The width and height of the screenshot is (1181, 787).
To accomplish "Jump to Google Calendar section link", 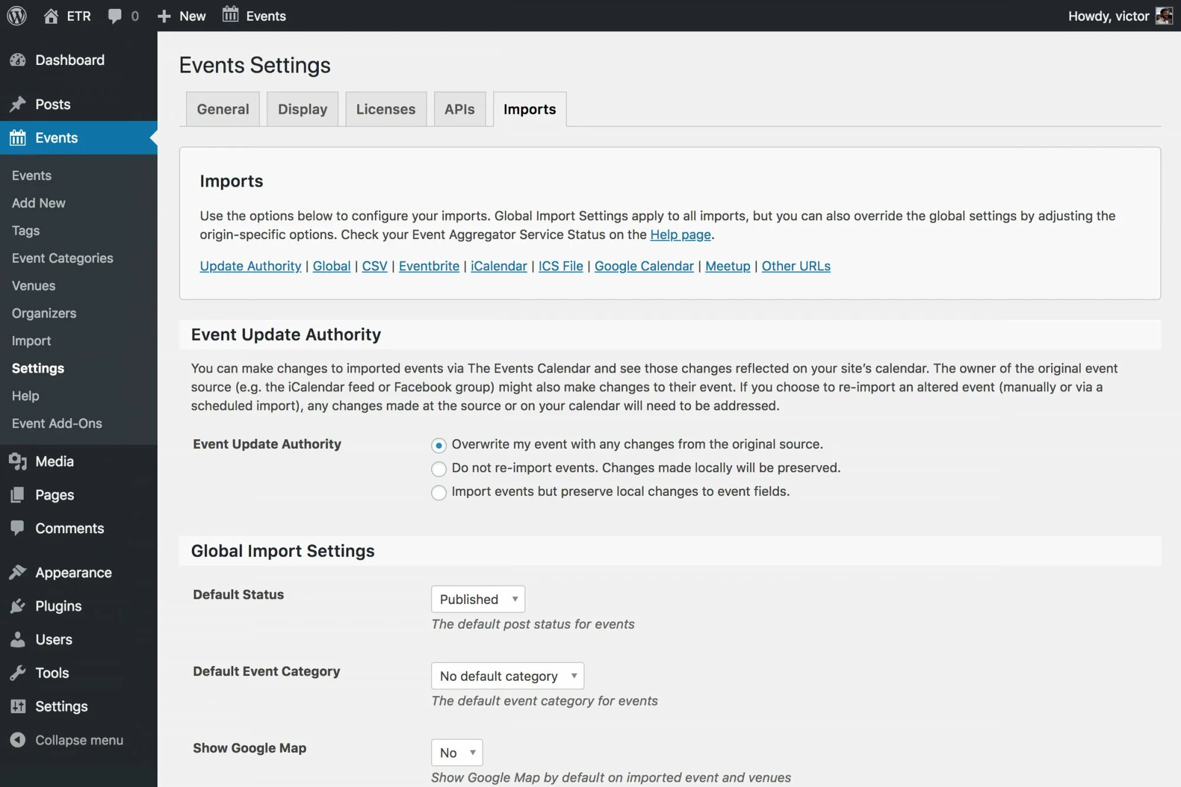I will click(644, 266).
